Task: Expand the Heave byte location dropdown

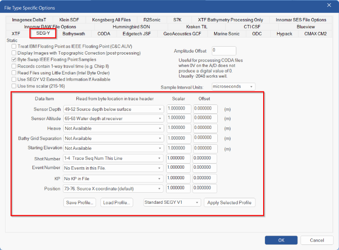Action: 113,128
